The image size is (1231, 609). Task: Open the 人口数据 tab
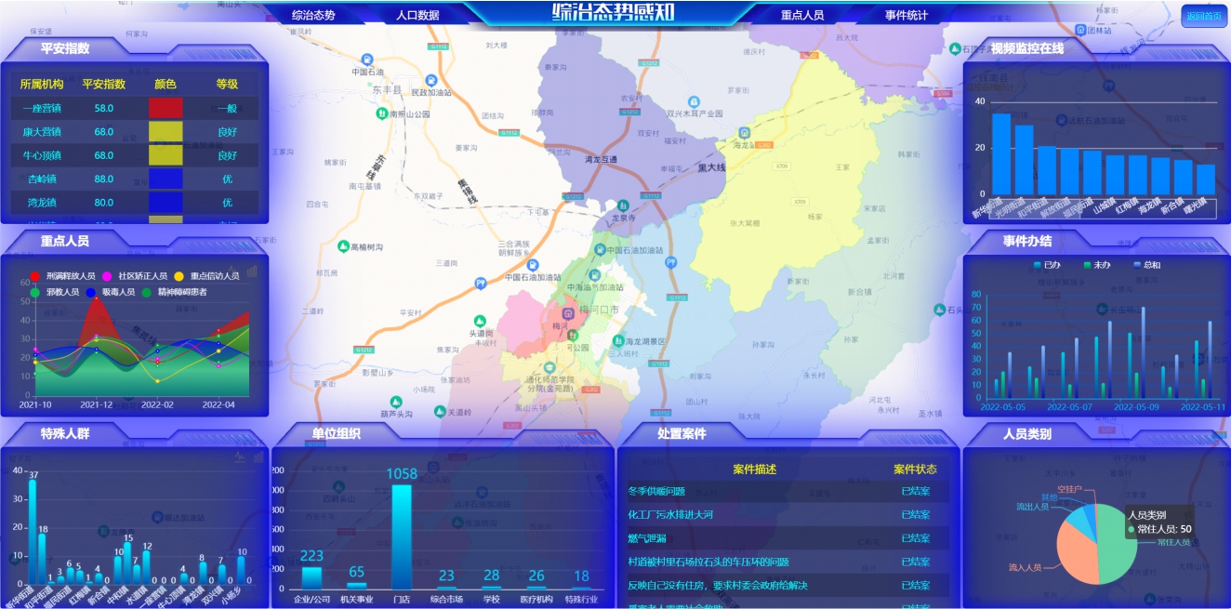tap(417, 15)
